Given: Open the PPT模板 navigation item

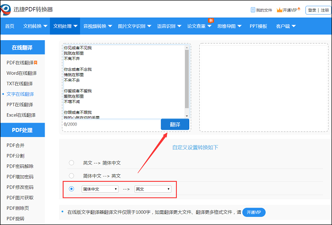Looking at the screenshot, I should coord(258,26).
